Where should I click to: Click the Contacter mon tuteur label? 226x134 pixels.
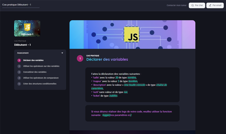(177, 5)
